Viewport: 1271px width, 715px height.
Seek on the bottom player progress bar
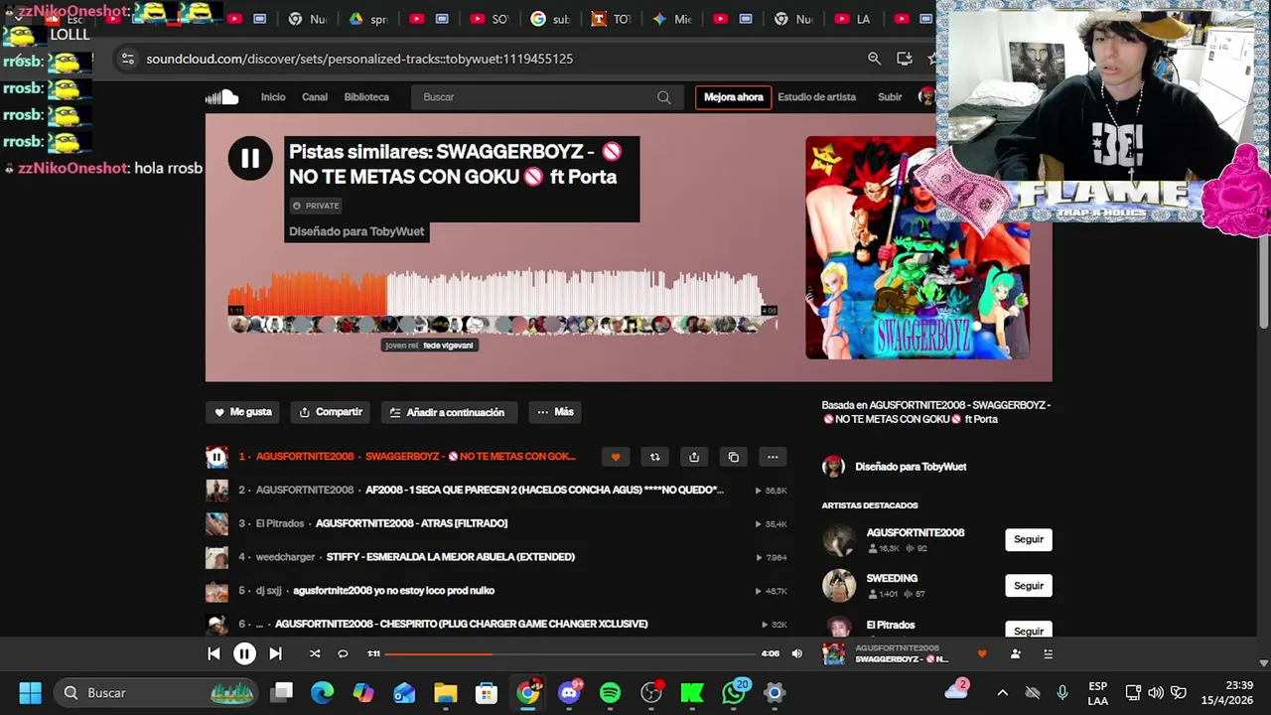[570, 653]
